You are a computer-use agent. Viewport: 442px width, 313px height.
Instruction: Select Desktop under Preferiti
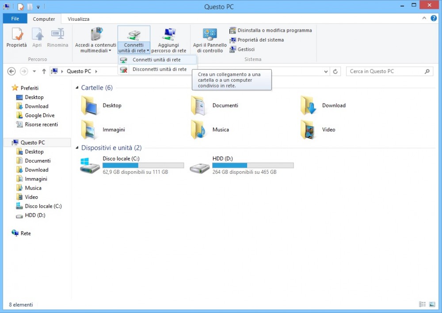click(x=30, y=97)
